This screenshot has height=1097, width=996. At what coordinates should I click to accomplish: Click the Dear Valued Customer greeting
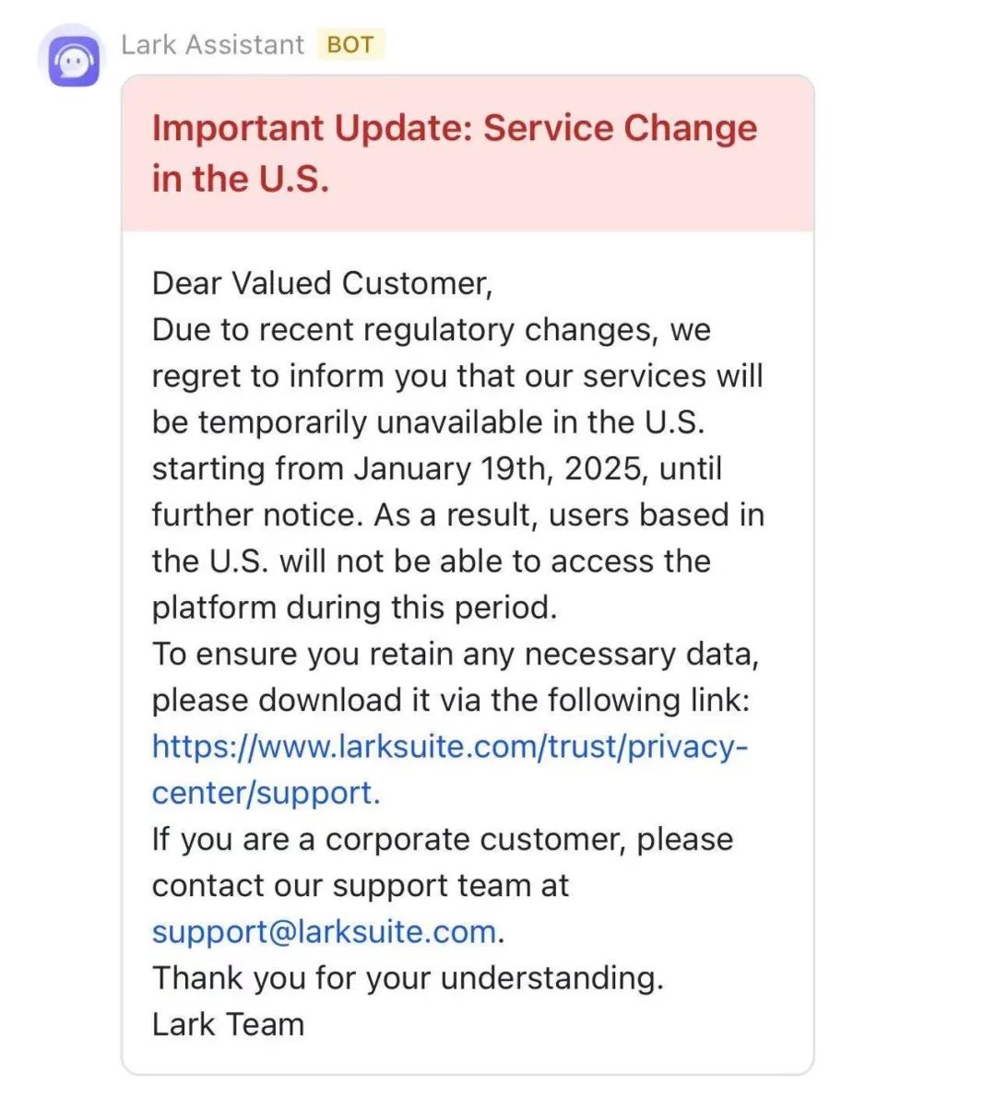pyautogui.click(x=323, y=284)
